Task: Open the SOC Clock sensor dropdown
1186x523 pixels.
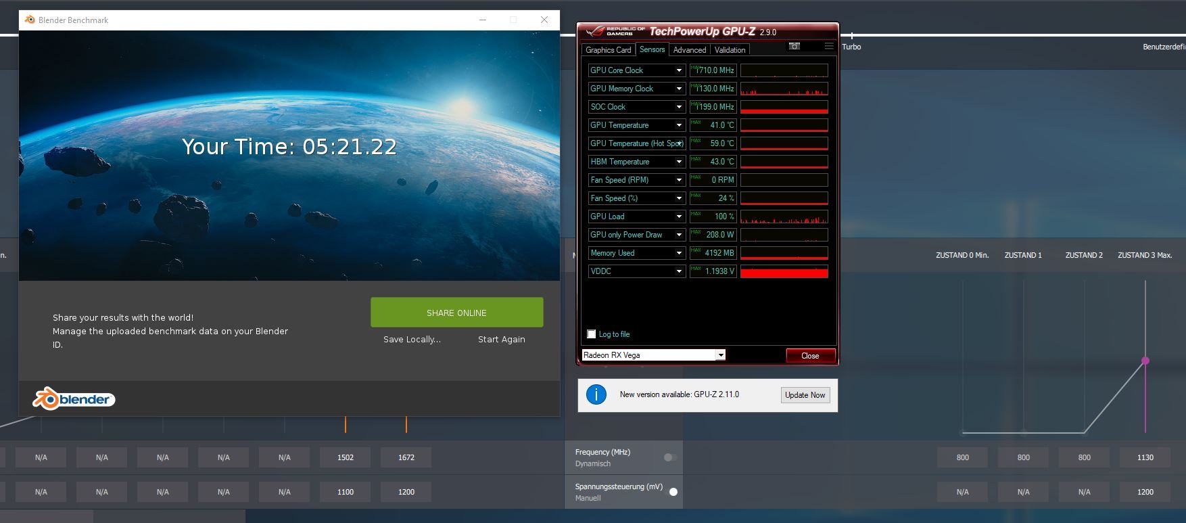Action: click(679, 107)
